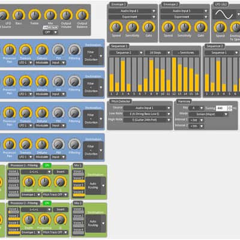Open Processor 2 1+1+L routing dropdown
Image resolution: width=240 pixels, height=240 pixels.
coord(37,209)
